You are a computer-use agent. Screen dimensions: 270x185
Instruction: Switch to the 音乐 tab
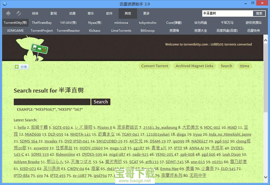(x=91, y=13)
